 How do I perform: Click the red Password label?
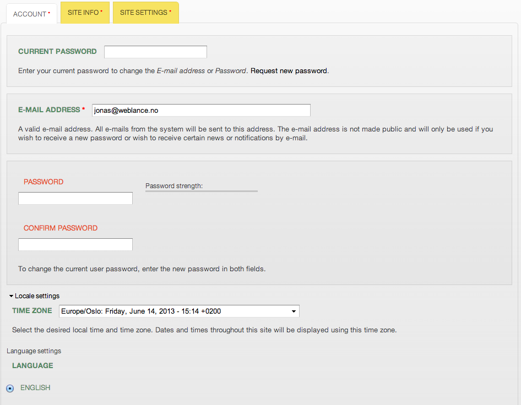click(44, 182)
